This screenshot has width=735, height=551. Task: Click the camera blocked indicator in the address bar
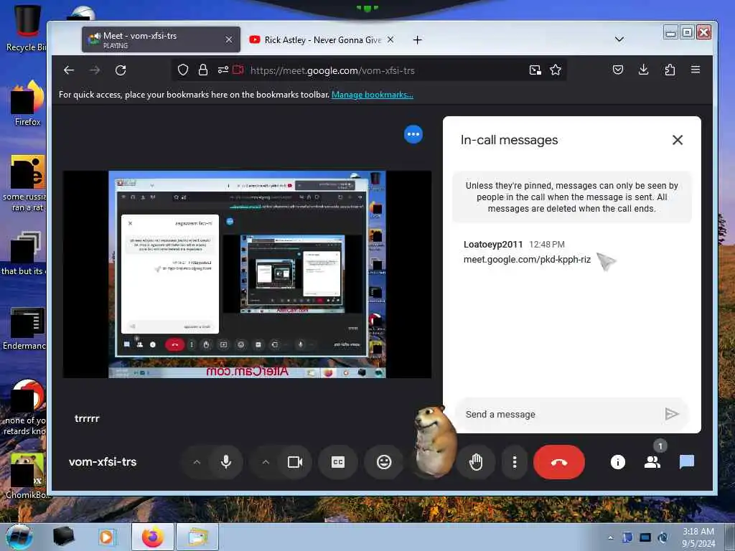tap(238, 70)
